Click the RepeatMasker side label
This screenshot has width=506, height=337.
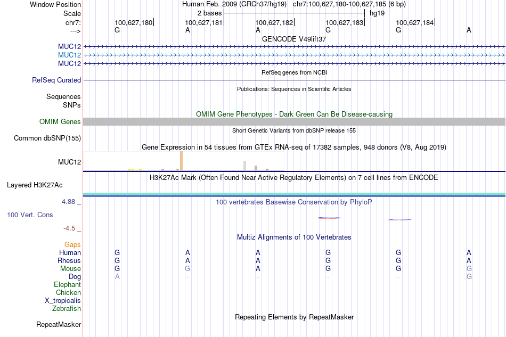click(59, 324)
